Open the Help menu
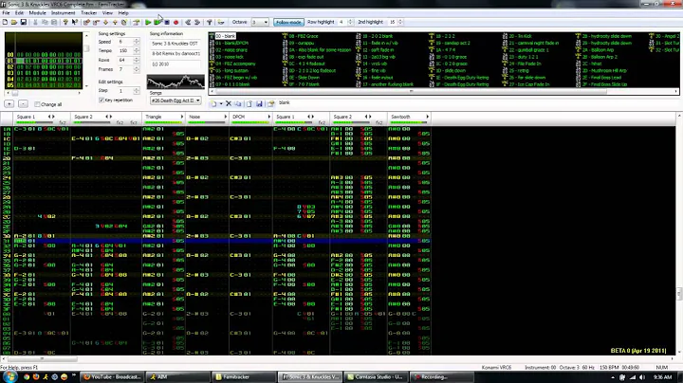 point(123,13)
